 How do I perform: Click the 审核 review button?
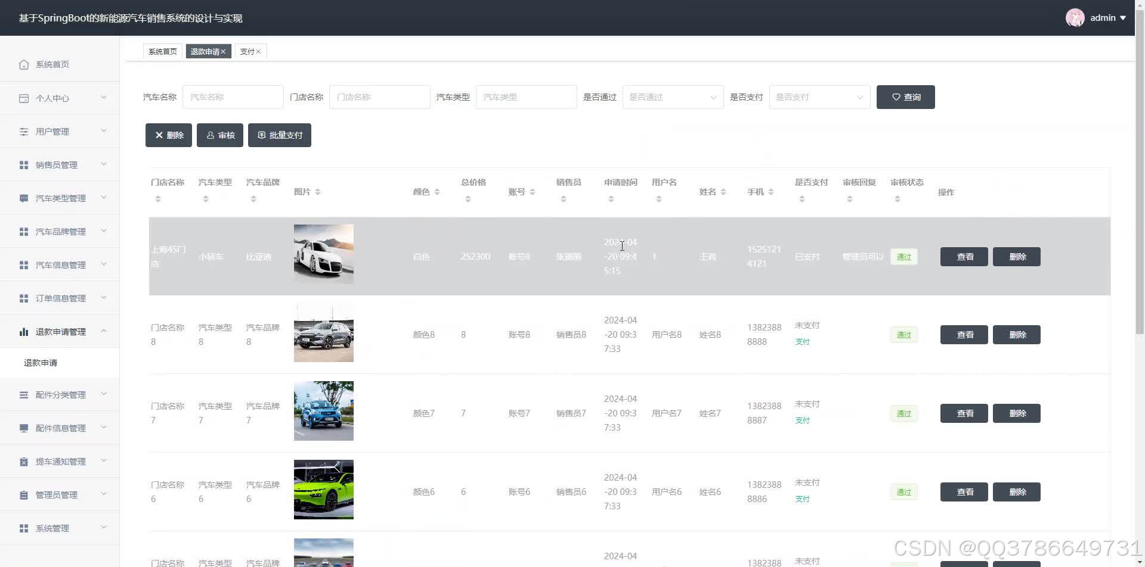(x=220, y=135)
